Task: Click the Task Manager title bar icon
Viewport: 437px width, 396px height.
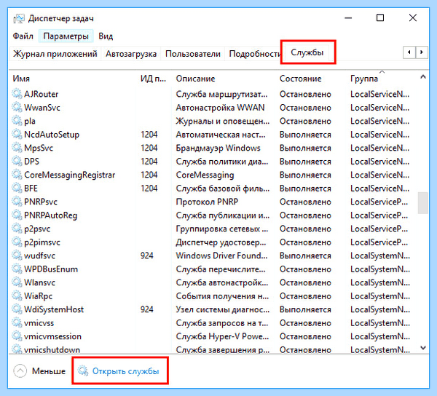Action: click(x=19, y=18)
